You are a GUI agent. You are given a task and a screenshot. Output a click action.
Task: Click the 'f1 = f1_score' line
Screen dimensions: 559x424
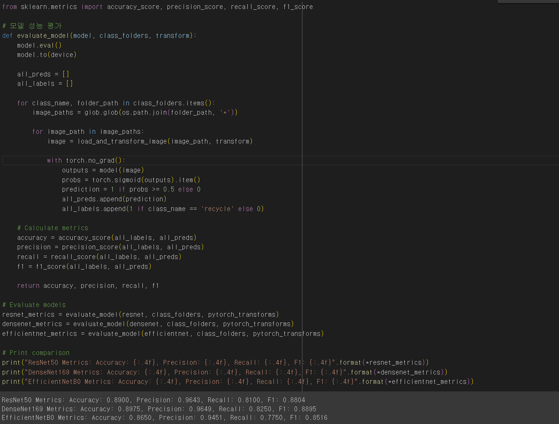click(x=84, y=267)
